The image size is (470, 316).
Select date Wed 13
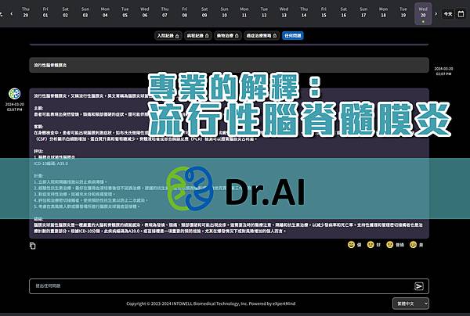coord(284,13)
